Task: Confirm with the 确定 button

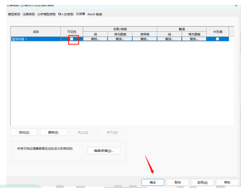Action: [x=153, y=182]
